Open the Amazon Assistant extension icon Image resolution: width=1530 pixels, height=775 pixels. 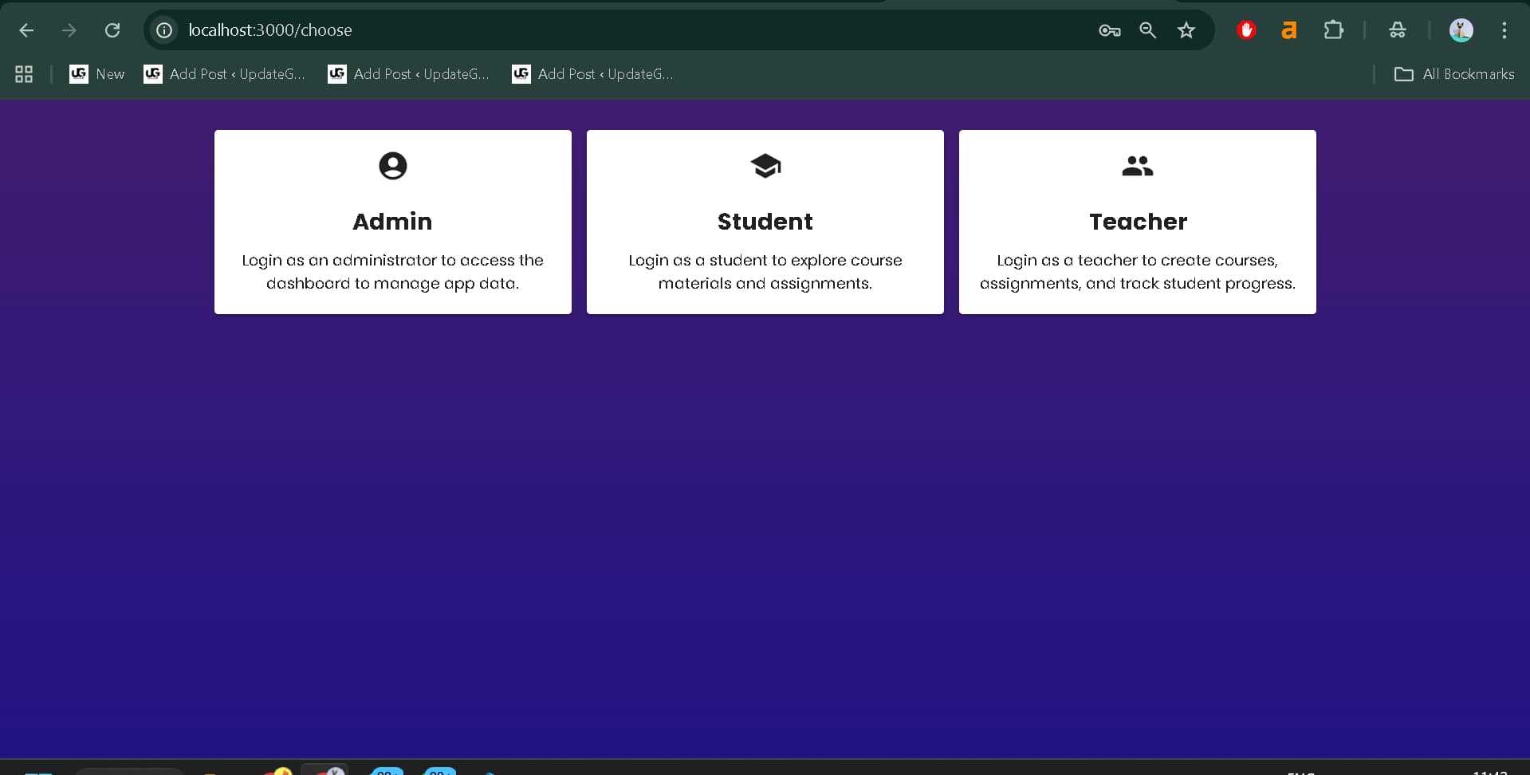(x=1289, y=30)
